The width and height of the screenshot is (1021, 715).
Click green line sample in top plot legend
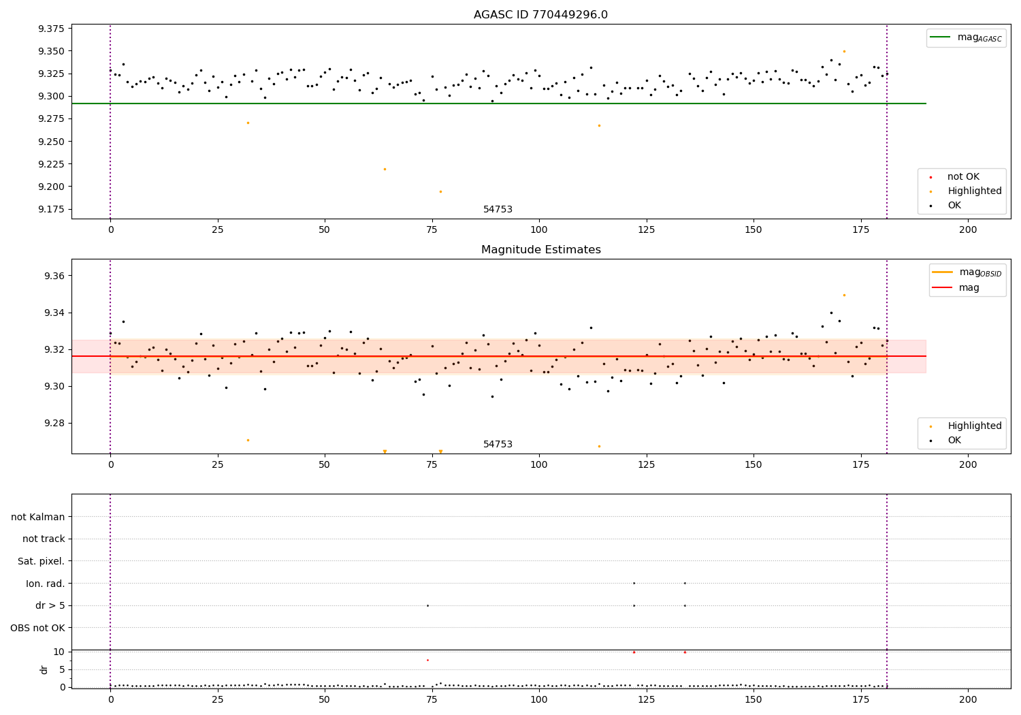point(941,37)
